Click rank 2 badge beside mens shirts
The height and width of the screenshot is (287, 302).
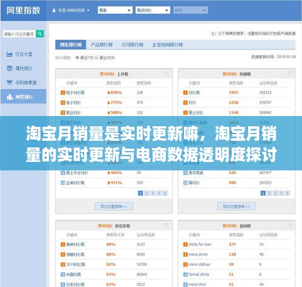(x=185, y=254)
